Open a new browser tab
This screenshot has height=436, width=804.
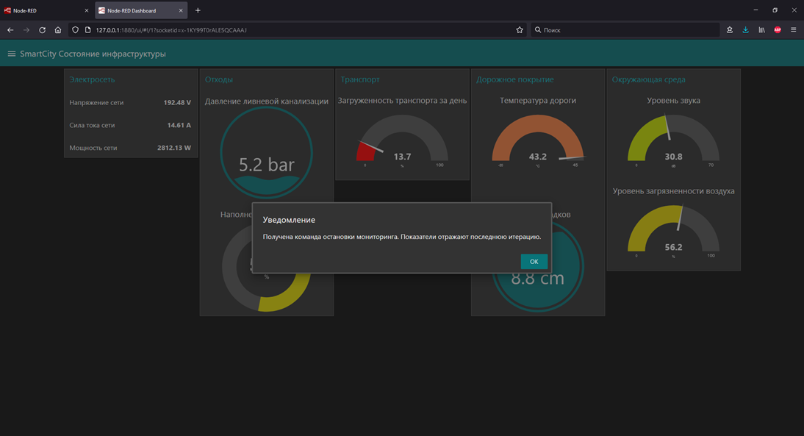pos(197,10)
